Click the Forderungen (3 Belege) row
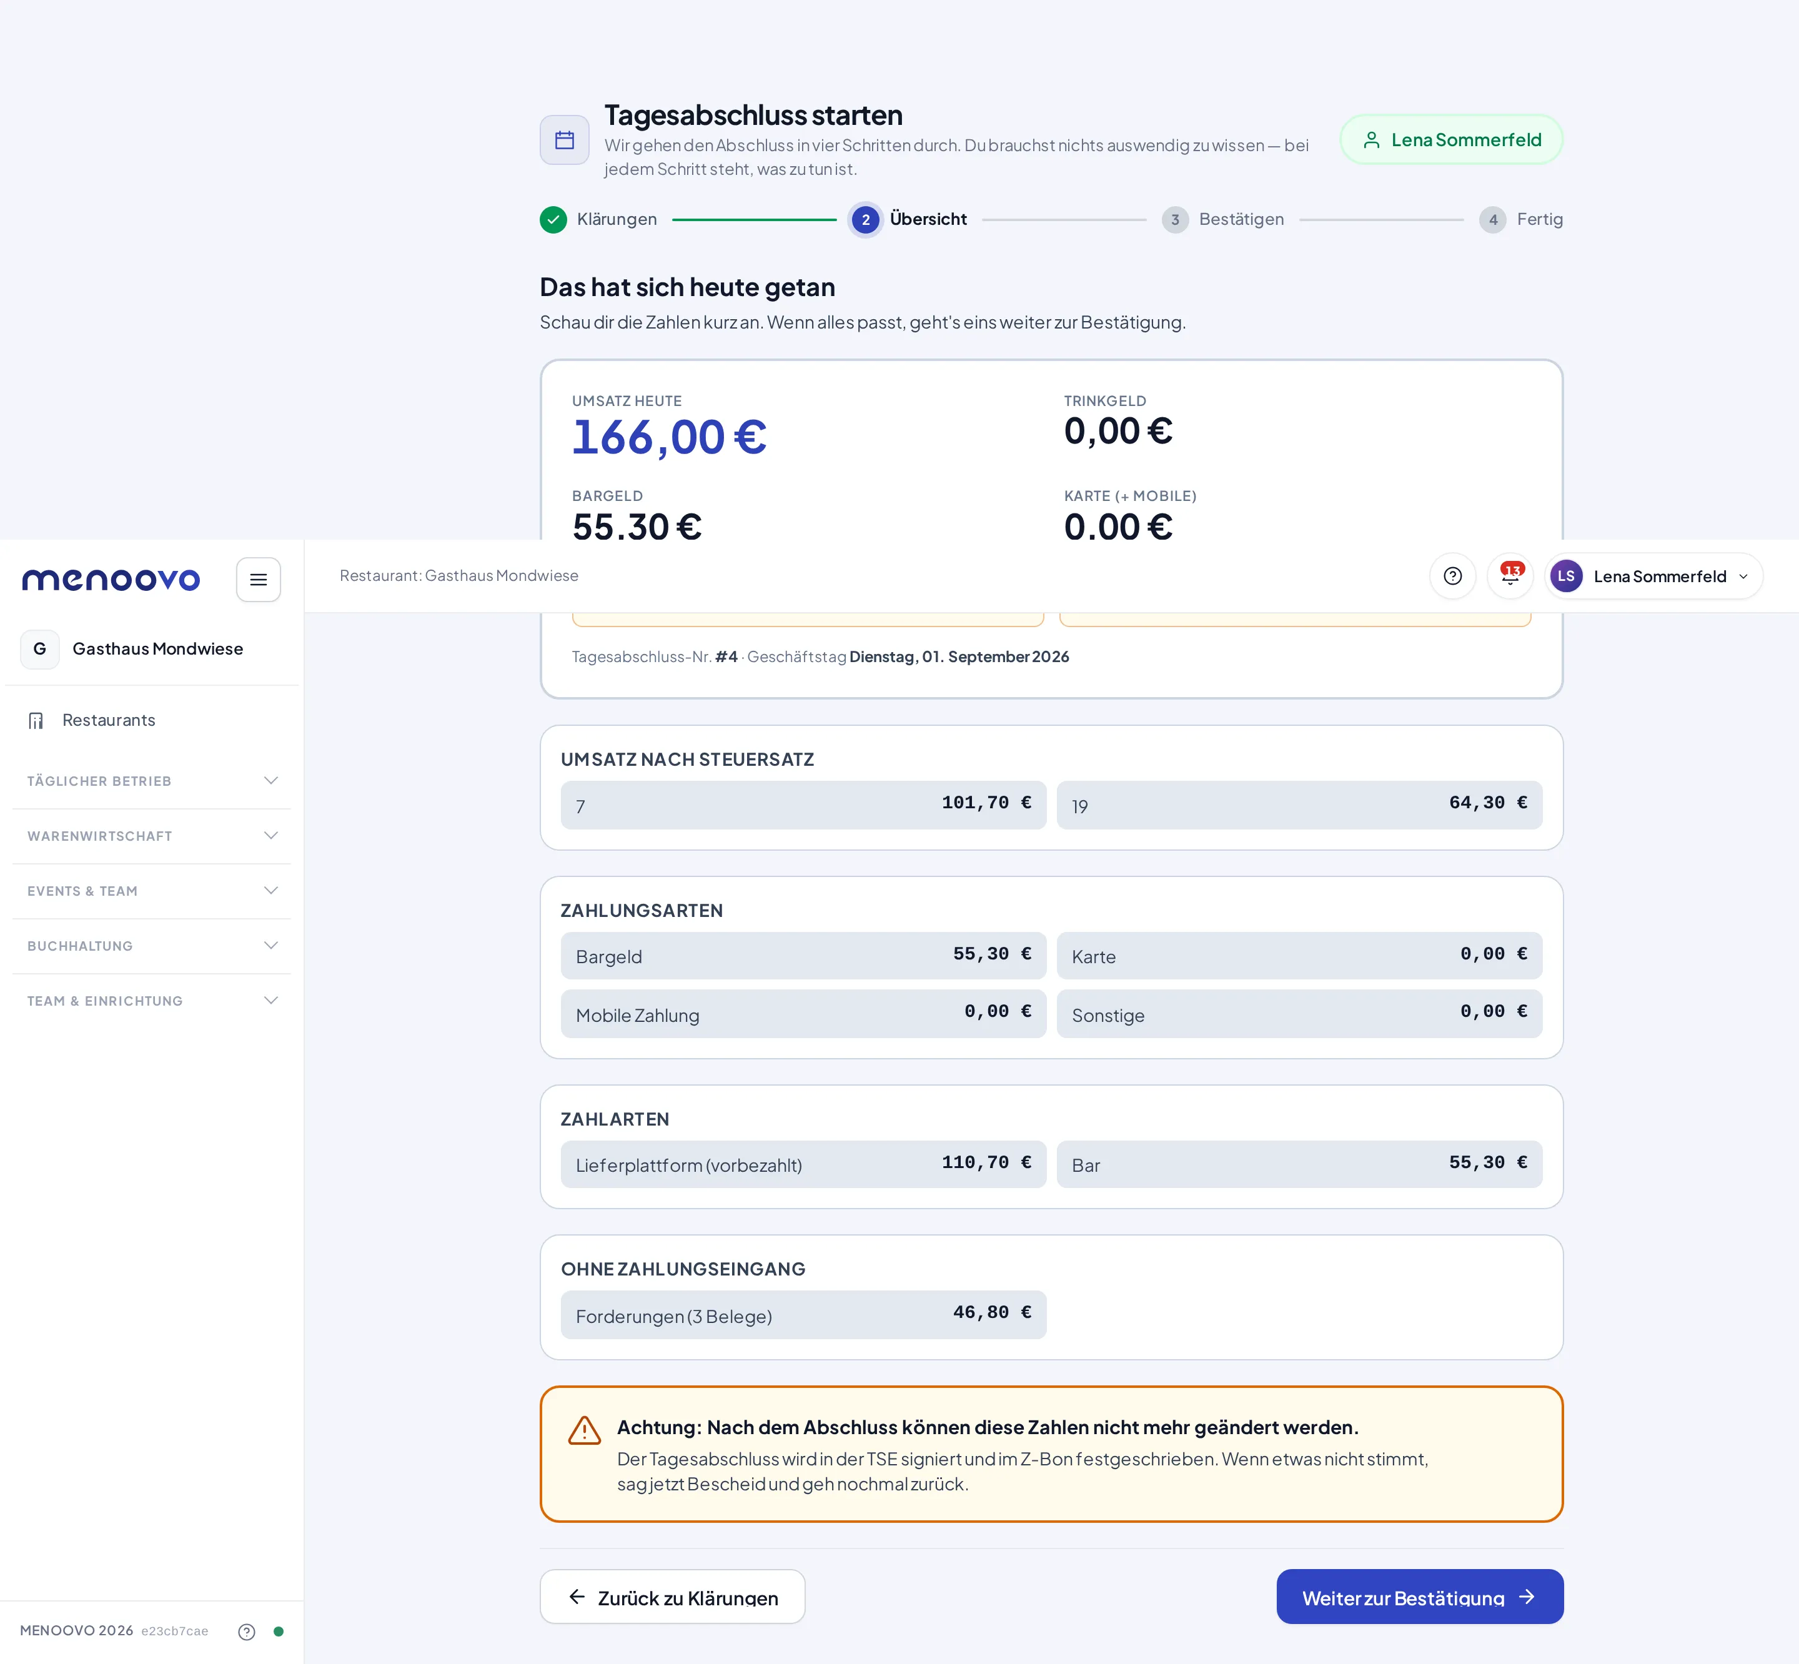The height and width of the screenshot is (1664, 1799). point(803,1315)
